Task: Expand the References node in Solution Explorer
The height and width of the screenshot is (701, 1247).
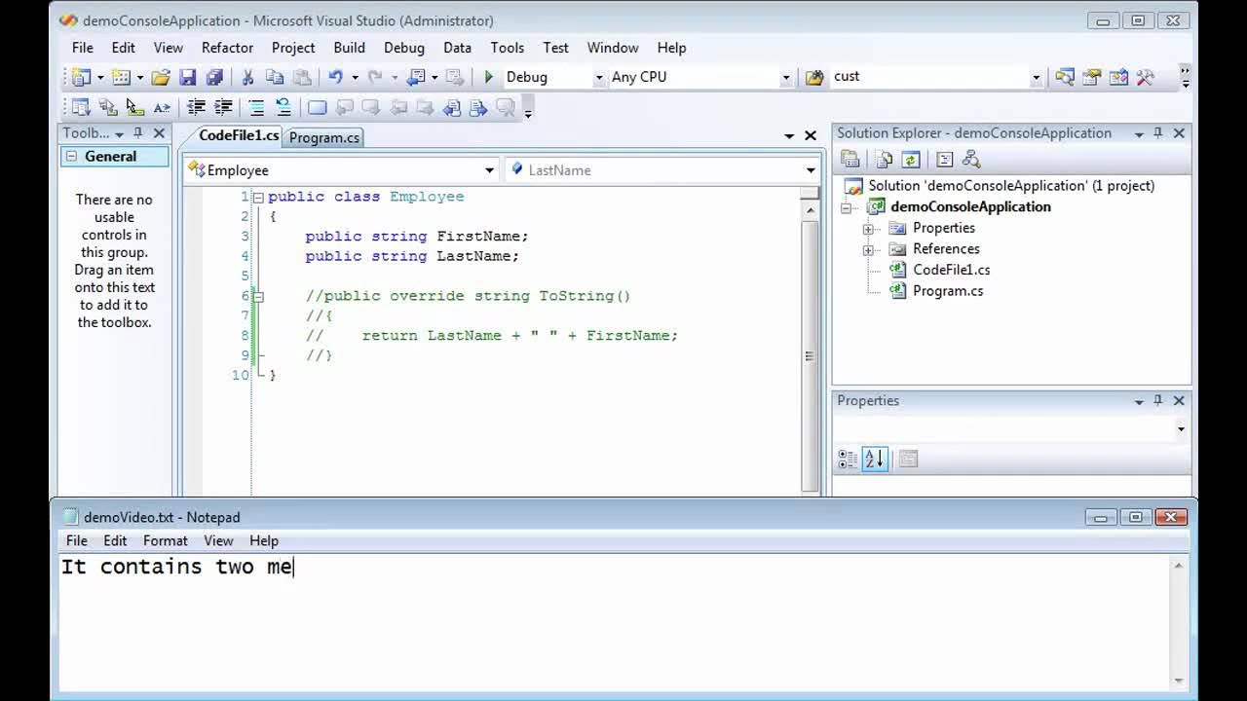Action: coord(868,250)
